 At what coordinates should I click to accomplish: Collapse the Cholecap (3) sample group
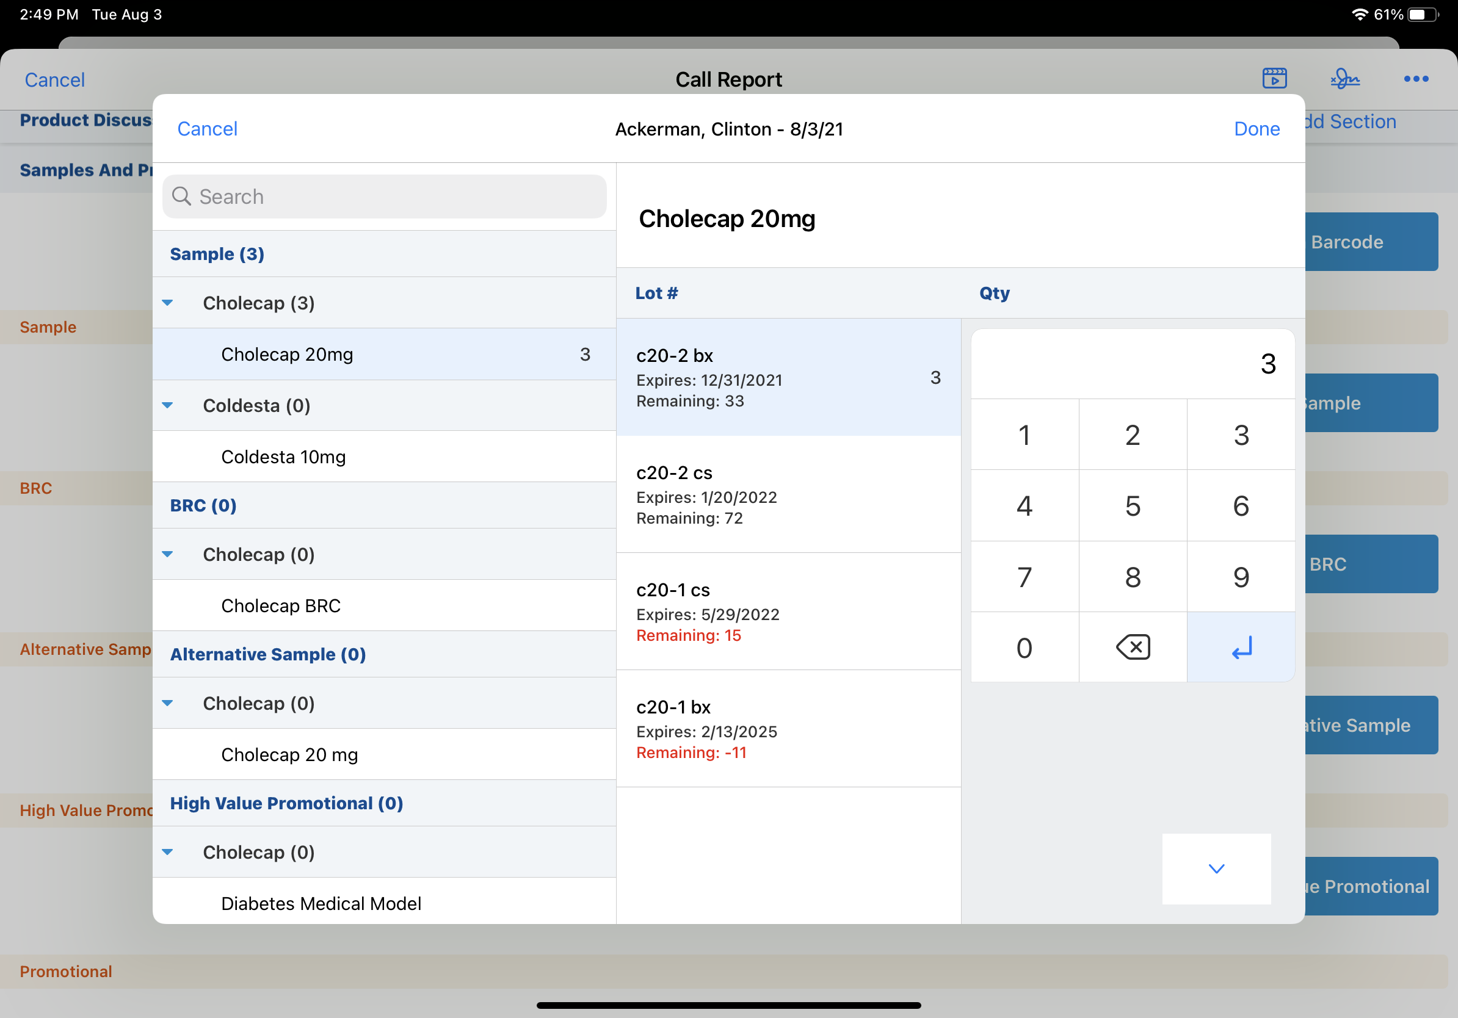pos(168,303)
